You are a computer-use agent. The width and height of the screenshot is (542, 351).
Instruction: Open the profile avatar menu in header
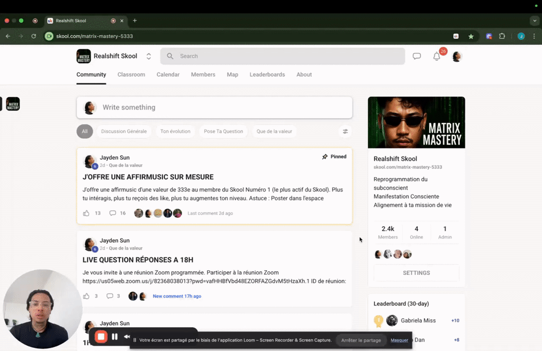(x=457, y=56)
